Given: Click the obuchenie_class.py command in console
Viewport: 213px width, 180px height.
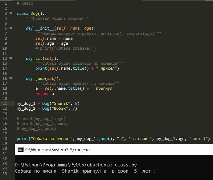Looking at the screenshot, I should pos(112,165).
